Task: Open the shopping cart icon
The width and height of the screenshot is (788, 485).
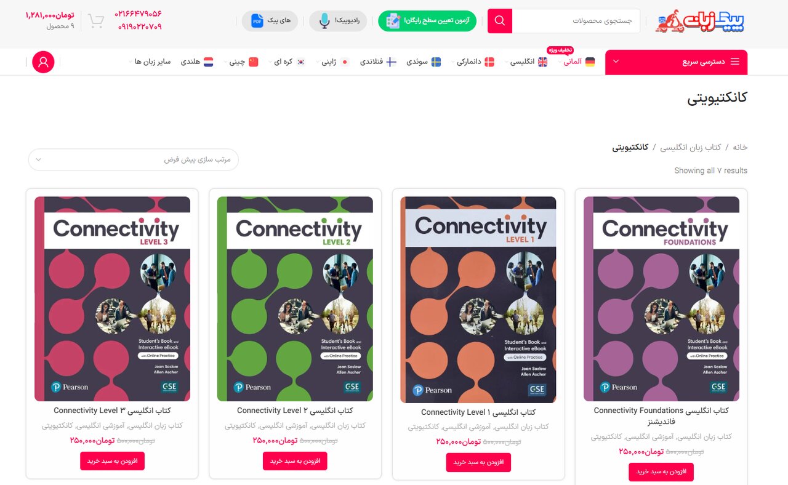Action: [x=95, y=21]
